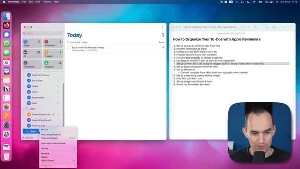Viewport: 300px width, 169px height.
Task: Expand the Sort By submenu
Action: [58, 148]
